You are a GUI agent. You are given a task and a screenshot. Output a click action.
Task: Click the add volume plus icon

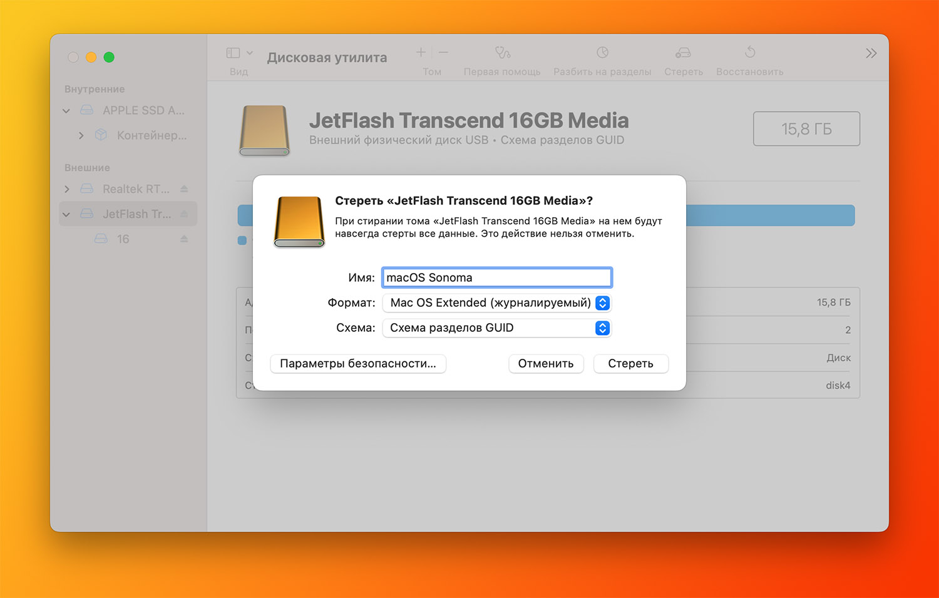click(x=421, y=53)
